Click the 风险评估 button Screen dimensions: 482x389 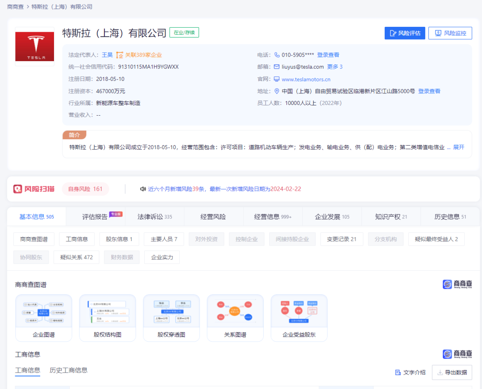[x=405, y=33]
